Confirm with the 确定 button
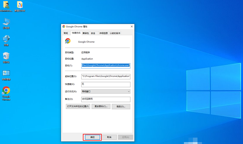The height and width of the screenshot is (144, 243). [93, 137]
